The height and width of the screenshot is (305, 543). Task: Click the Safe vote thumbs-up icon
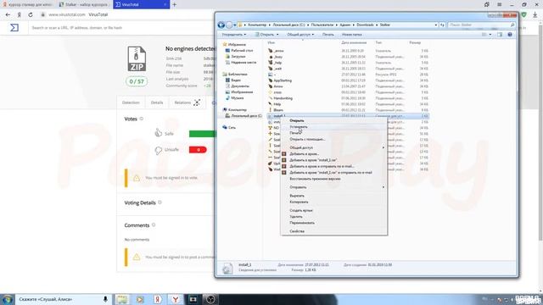pyautogui.click(x=159, y=133)
